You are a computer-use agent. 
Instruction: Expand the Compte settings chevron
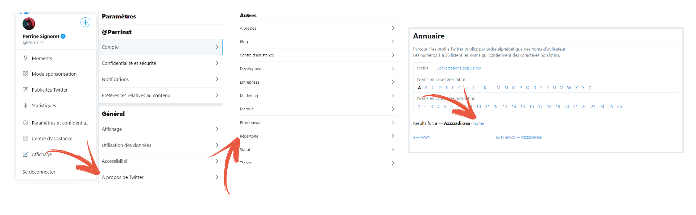[217, 47]
